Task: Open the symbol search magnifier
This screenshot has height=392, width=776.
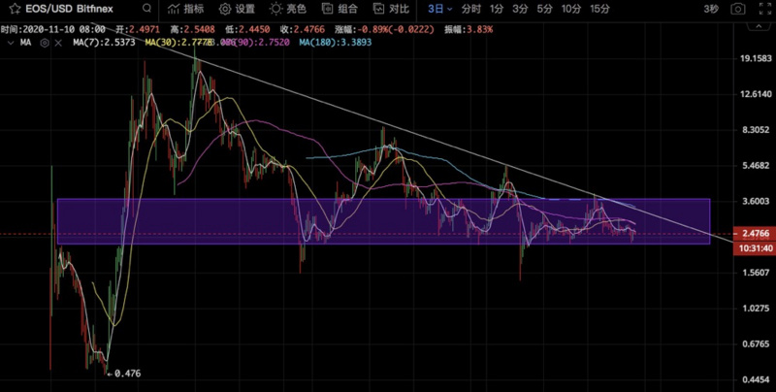Action: click(x=145, y=10)
